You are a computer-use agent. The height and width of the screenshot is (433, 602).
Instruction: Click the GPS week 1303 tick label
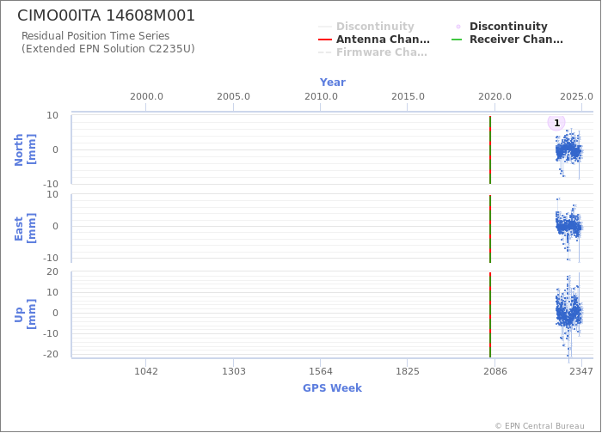pyautogui.click(x=233, y=371)
